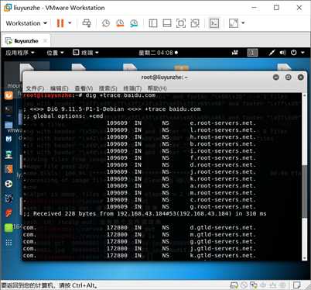The image size is (311, 290).
Task: Open the terminal 搜索(S) menu
Action: (108, 88)
